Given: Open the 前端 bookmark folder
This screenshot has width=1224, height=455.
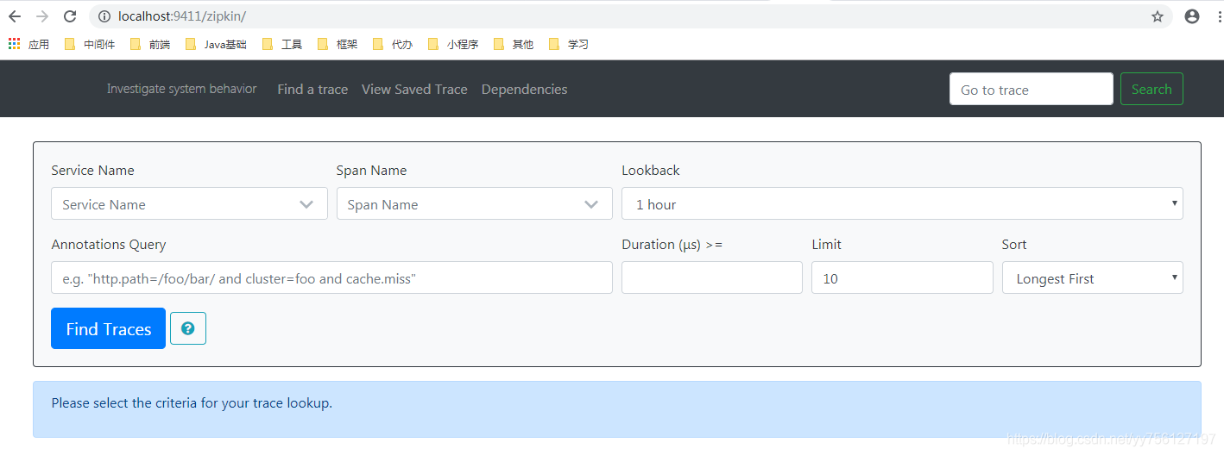Looking at the screenshot, I should click(150, 44).
